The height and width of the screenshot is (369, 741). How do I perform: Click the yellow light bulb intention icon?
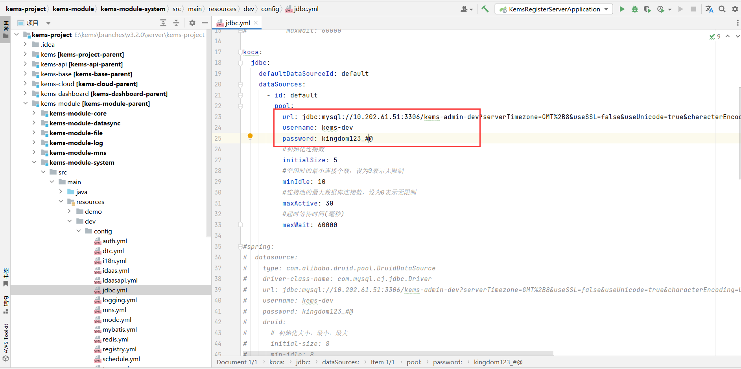click(250, 137)
